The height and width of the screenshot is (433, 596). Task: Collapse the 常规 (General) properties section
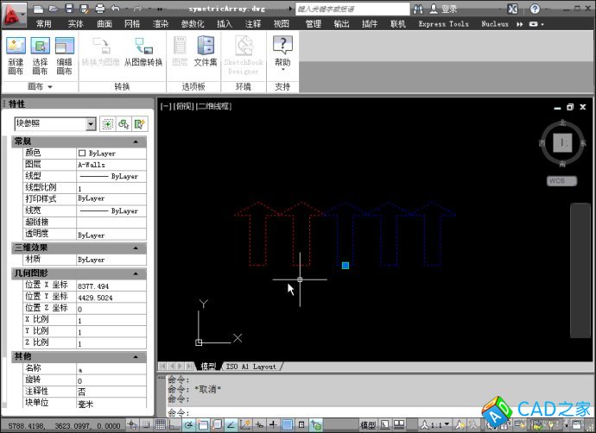[136, 141]
